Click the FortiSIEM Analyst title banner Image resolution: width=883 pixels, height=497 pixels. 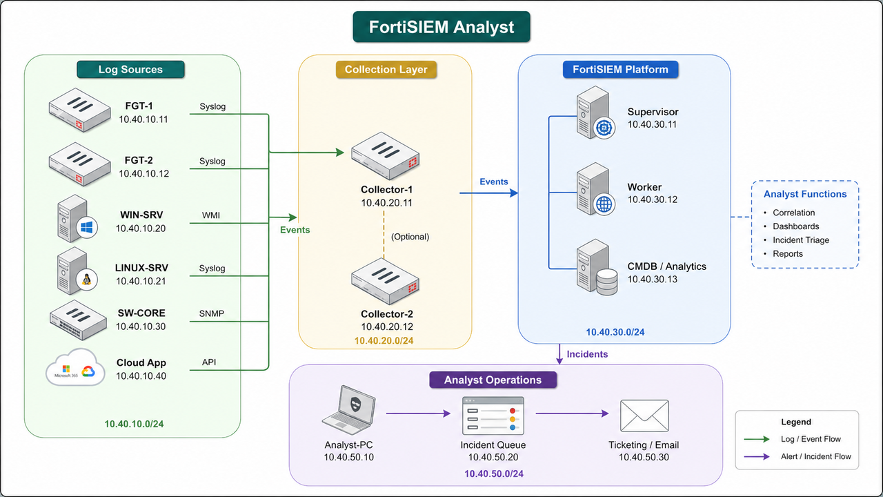[x=441, y=28]
